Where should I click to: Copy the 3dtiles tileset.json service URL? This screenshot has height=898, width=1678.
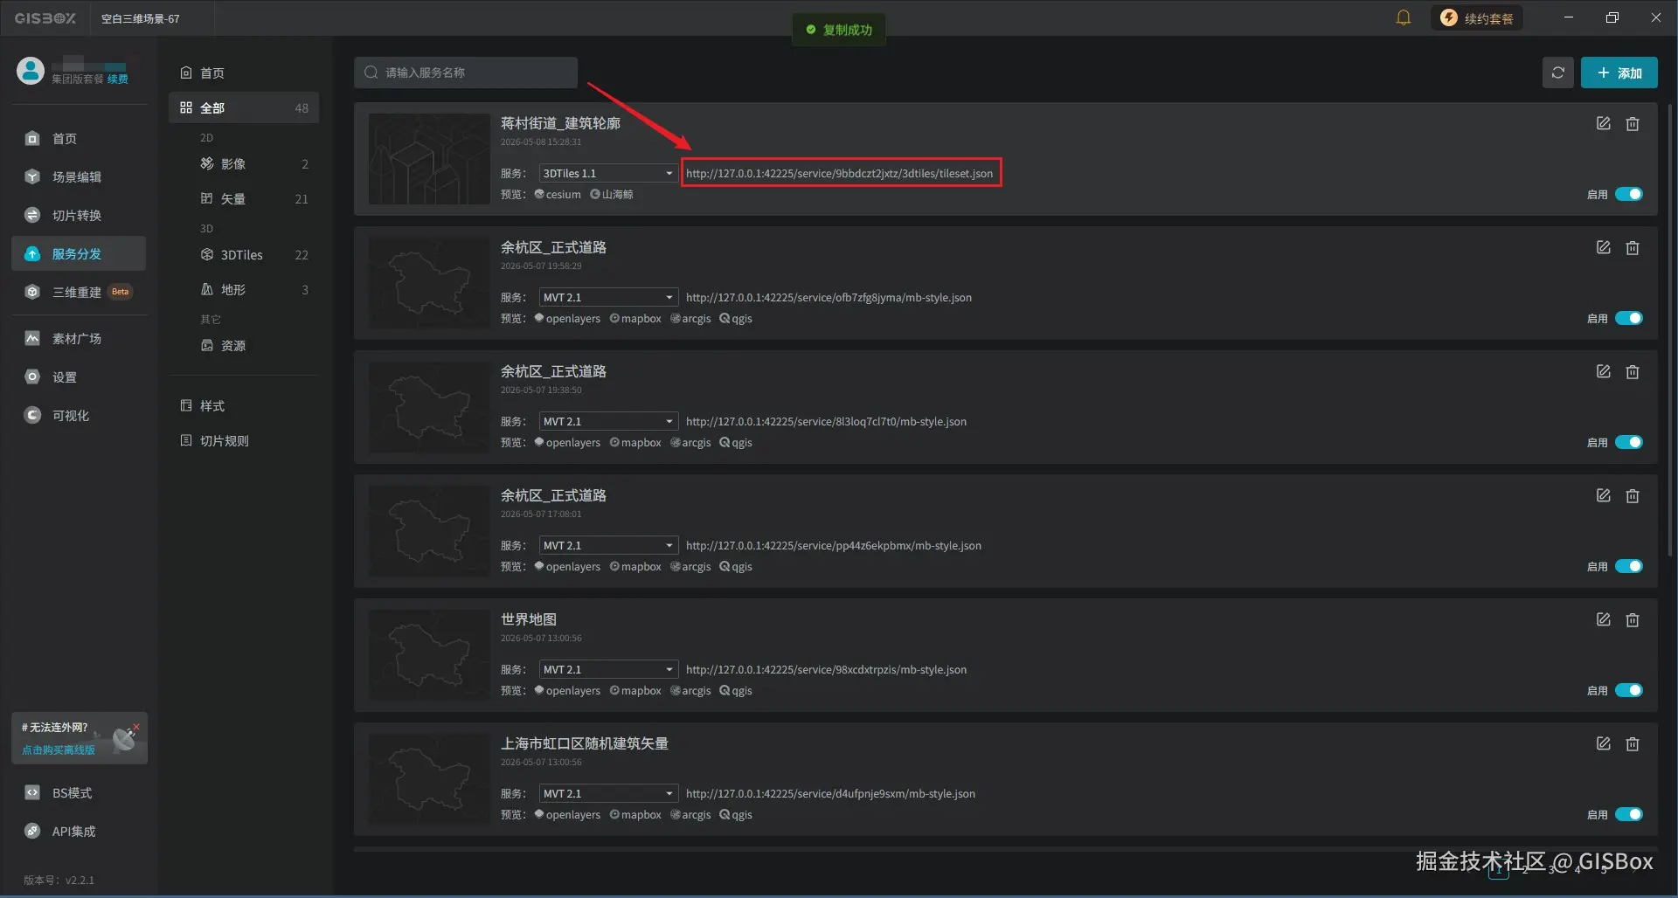tap(839, 173)
